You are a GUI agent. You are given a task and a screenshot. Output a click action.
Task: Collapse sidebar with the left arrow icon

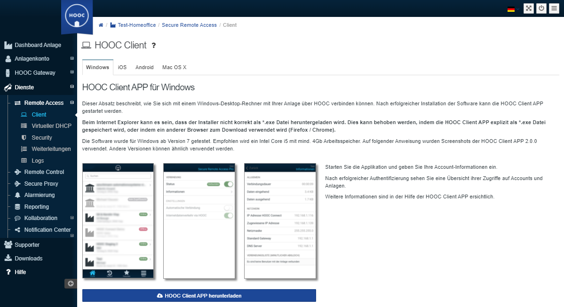[71, 283]
